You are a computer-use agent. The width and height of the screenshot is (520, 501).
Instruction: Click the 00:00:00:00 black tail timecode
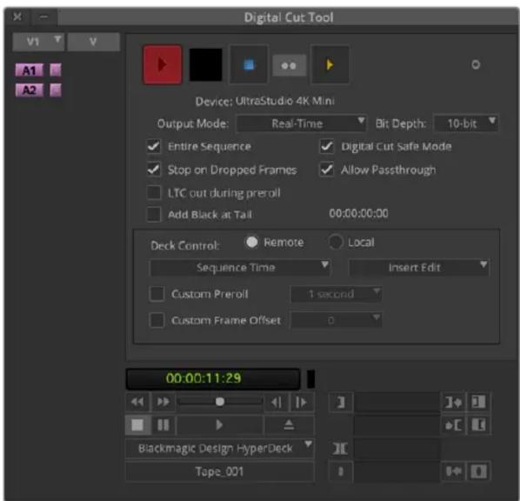(x=358, y=213)
